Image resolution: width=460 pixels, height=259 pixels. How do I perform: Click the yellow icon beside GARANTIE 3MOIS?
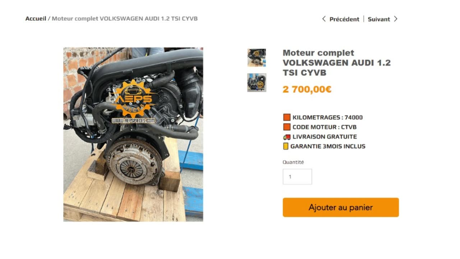[286, 146]
